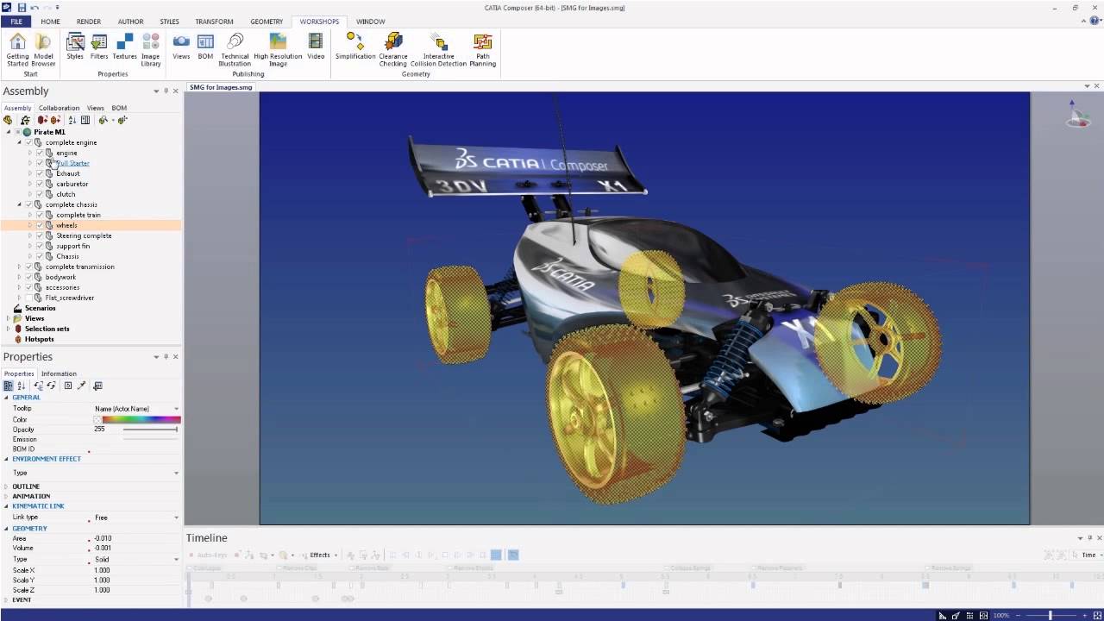Image resolution: width=1104 pixels, height=621 pixels.
Task: Open the Image Library
Action: click(151, 49)
